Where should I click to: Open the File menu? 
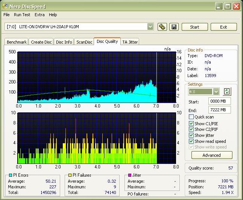(6, 15)
